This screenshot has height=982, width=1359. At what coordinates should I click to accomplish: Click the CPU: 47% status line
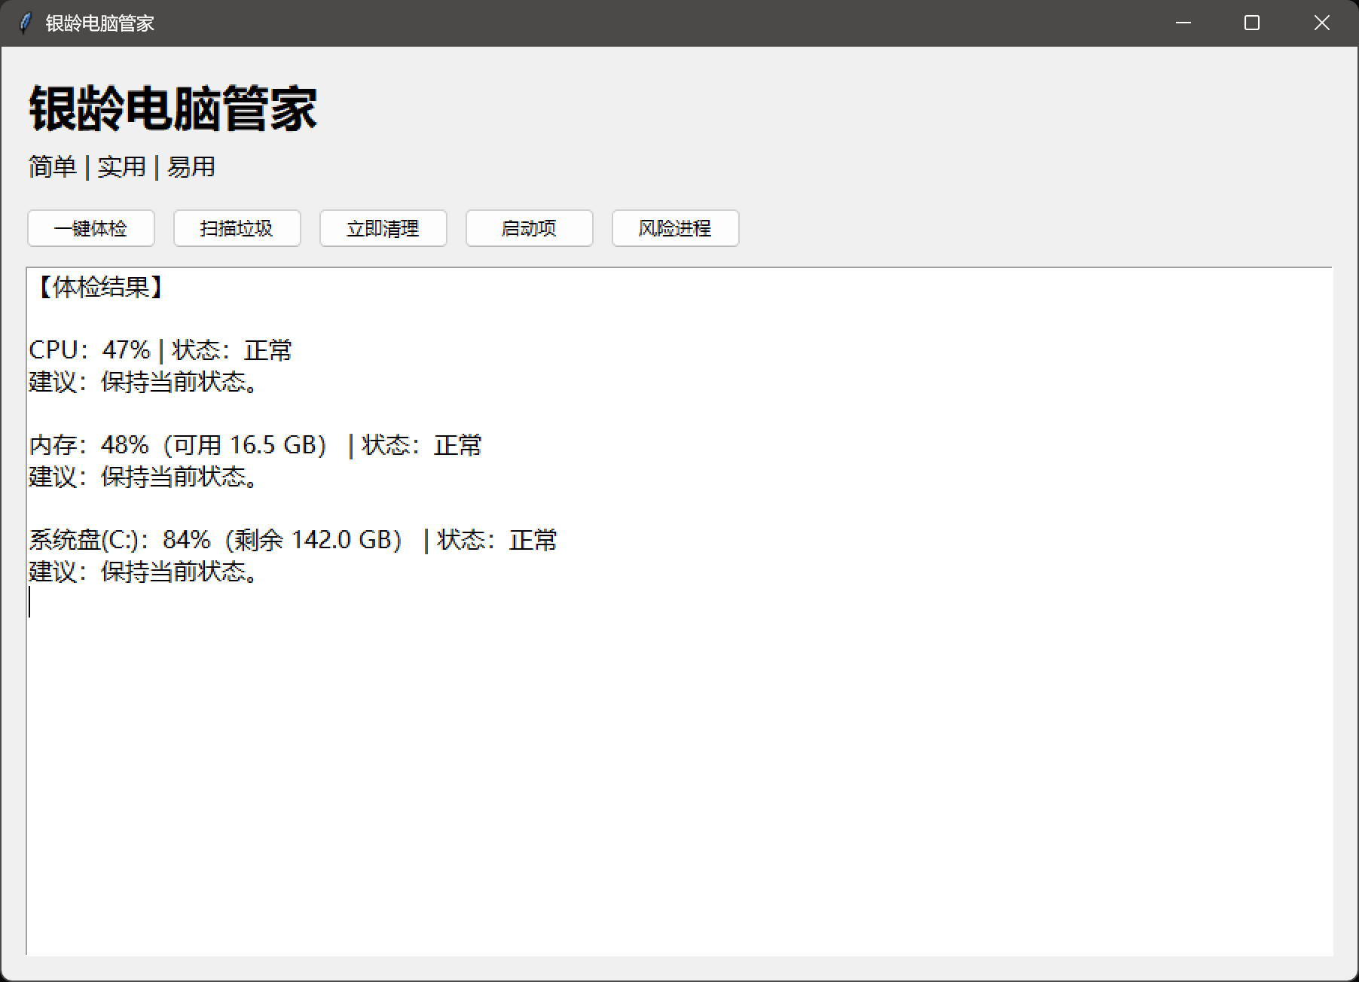pos(160,350)
